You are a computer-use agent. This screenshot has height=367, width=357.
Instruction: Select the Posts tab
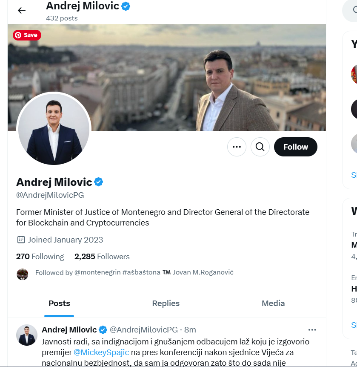[59, 303]
